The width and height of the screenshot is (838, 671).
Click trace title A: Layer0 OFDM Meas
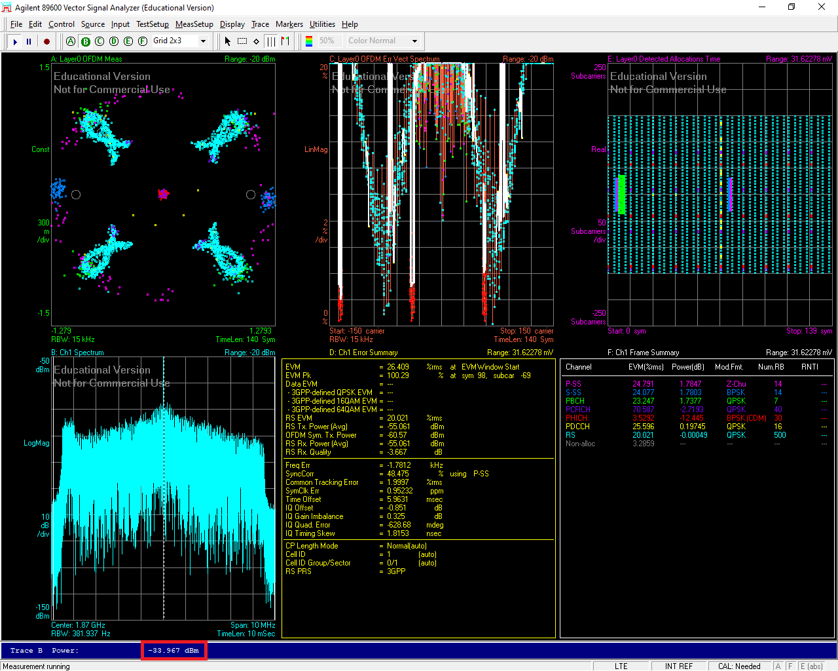(x=86, y=59)
